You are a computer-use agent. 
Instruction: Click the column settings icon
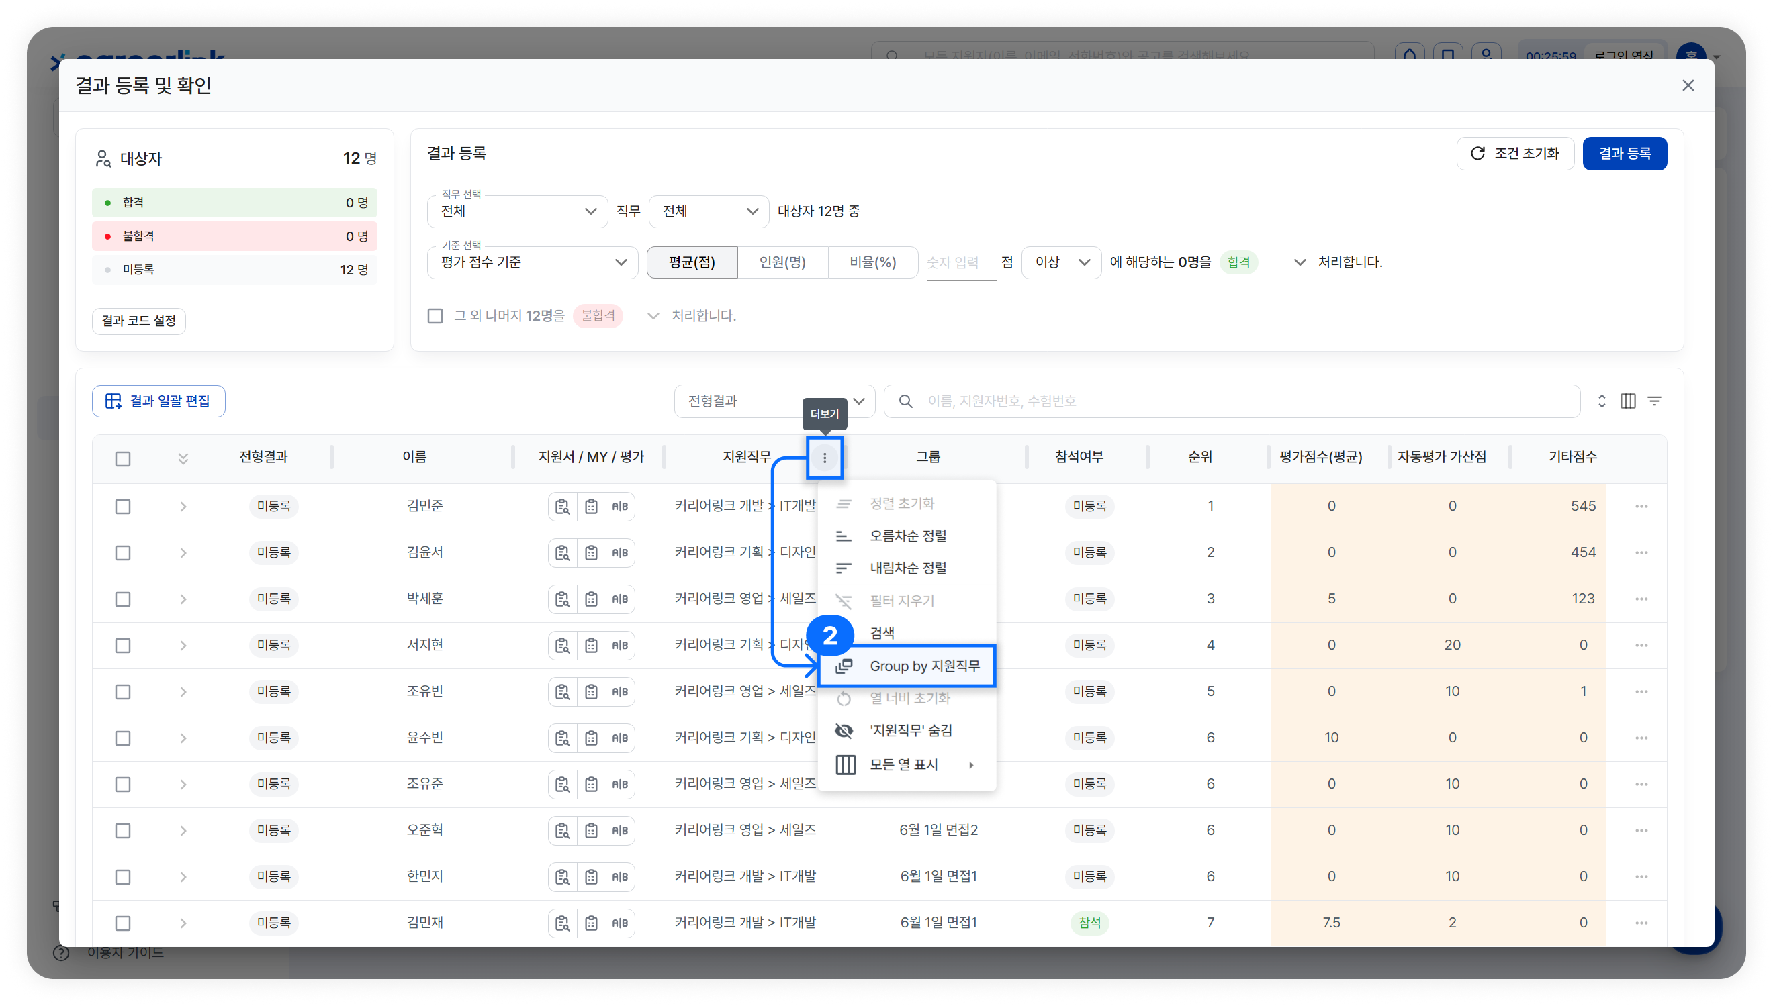[1628, 401]
